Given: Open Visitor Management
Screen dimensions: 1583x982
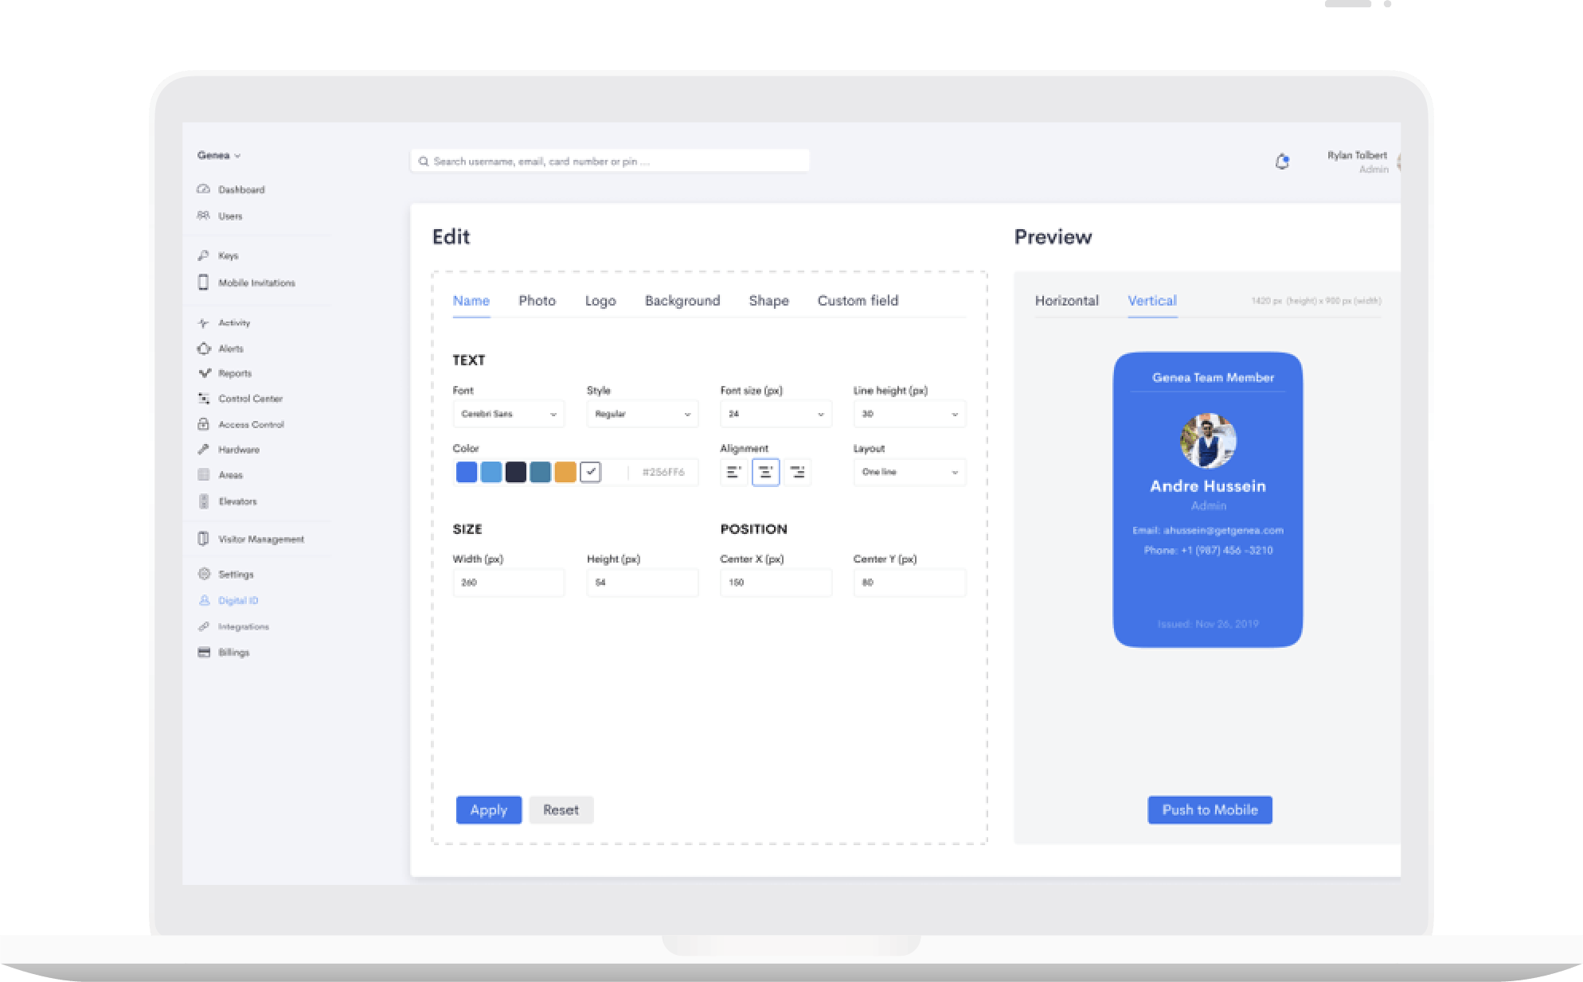Looking at the screenshot, I should click(x=261, y=539).
